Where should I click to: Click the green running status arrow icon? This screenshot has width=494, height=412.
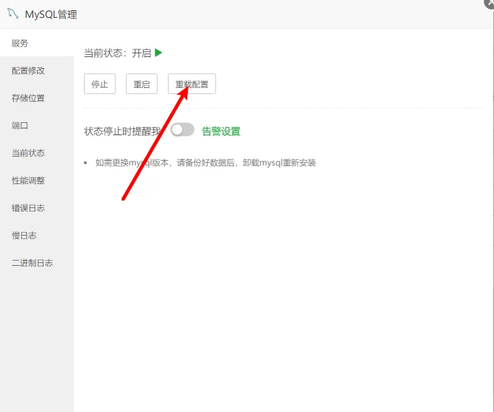click(x=158, y=53)
